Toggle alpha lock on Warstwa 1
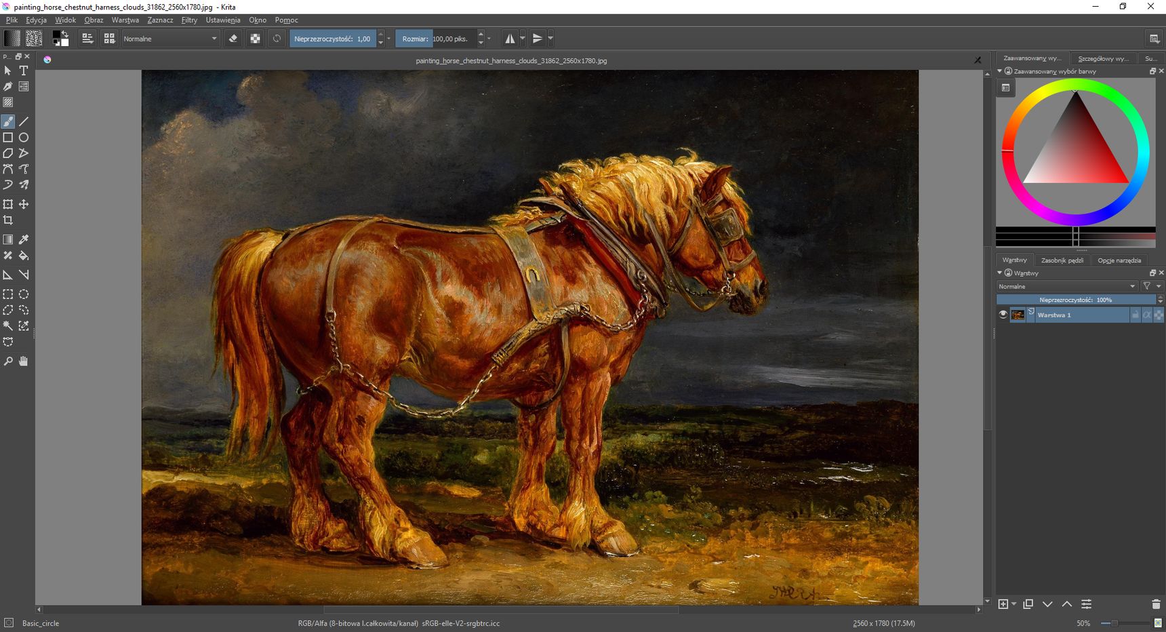Viewport: 1166px width, 632px height. (1159, 315)
